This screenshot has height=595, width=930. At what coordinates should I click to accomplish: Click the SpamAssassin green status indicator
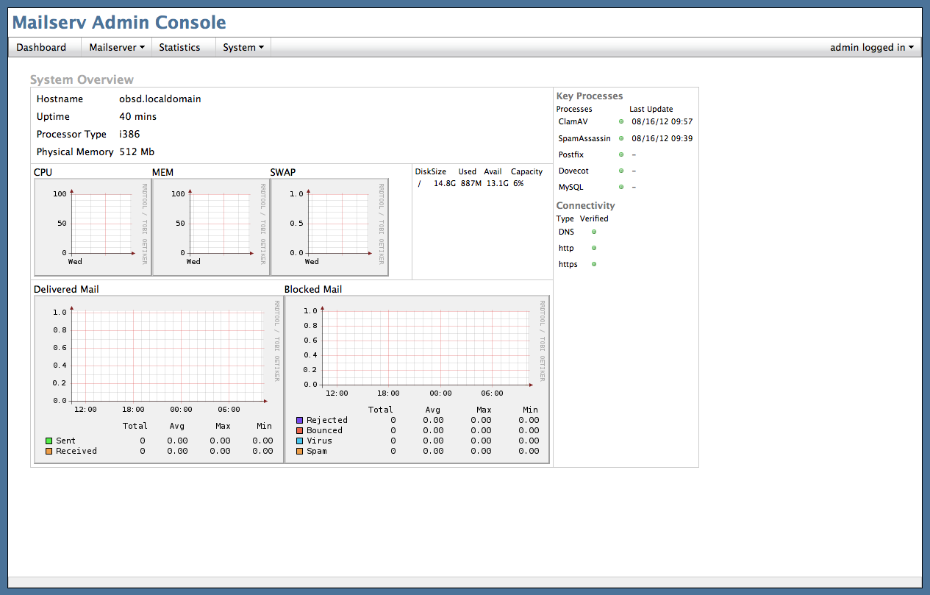(620, 138)
